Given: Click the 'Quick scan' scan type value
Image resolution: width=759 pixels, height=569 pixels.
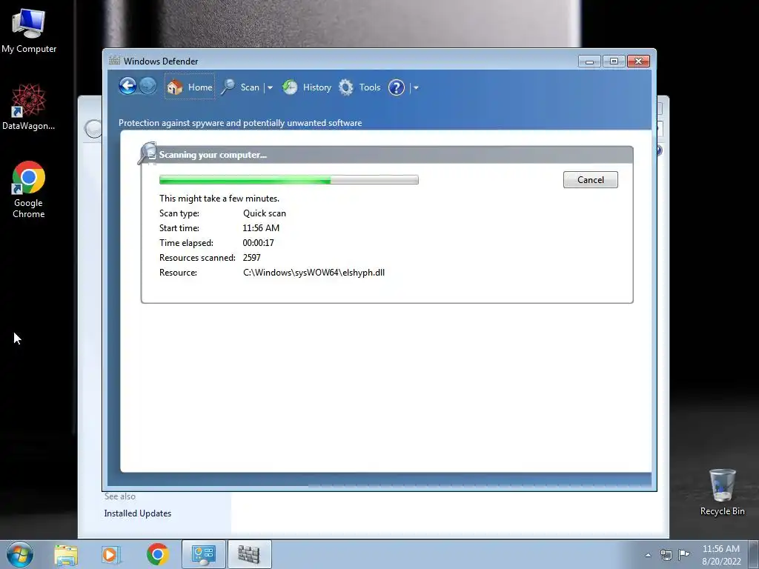Looking at the screenshot, I should click(265, 213).
